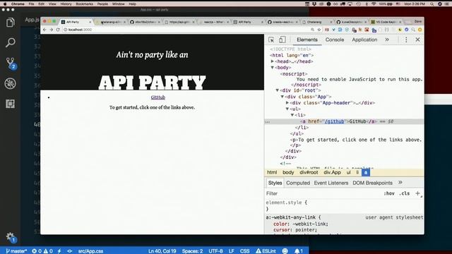Switch to DevTools Elements tab

click(307, 40)
